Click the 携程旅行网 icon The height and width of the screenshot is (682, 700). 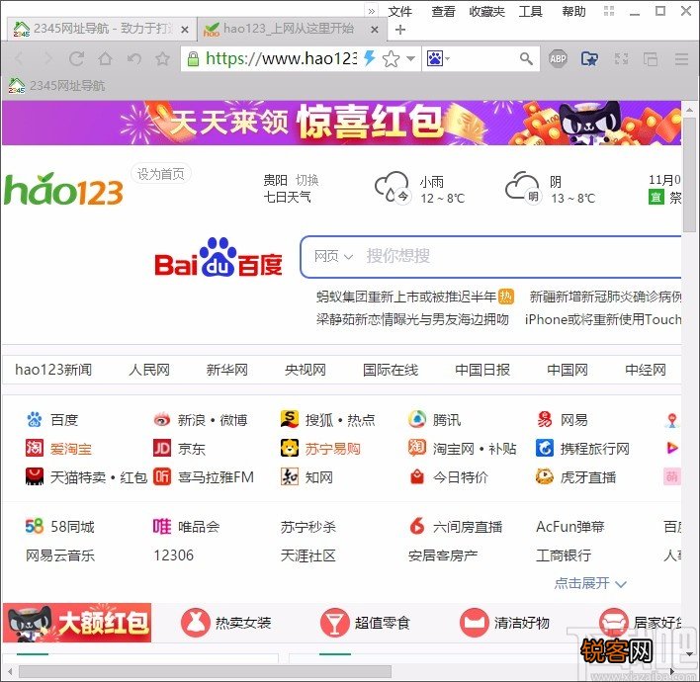545,448
